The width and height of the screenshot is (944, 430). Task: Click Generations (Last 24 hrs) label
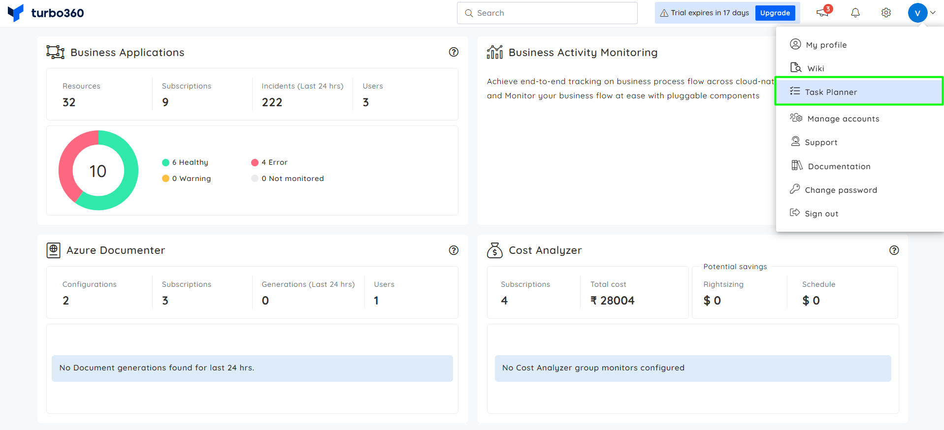click(308, 284)
